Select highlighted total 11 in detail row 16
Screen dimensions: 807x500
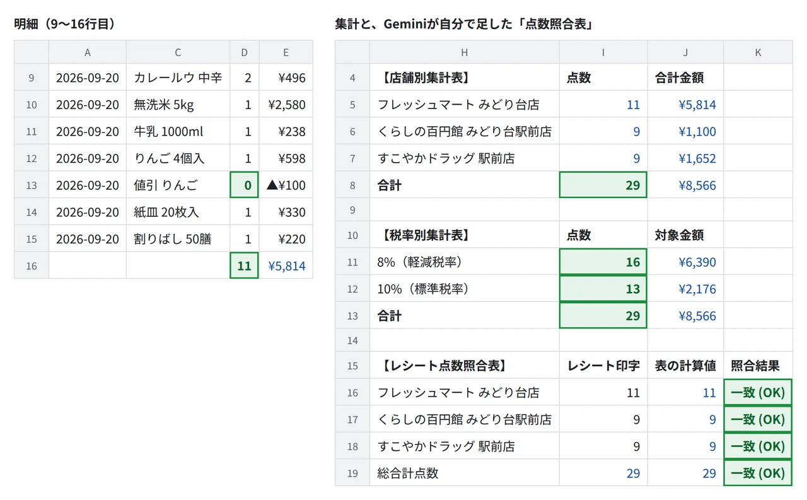[245, 265]
